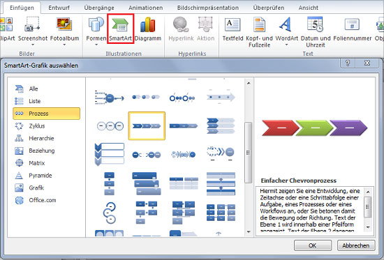Select the Pyramide category
The image size is (384, 260).
click(46, 176)
